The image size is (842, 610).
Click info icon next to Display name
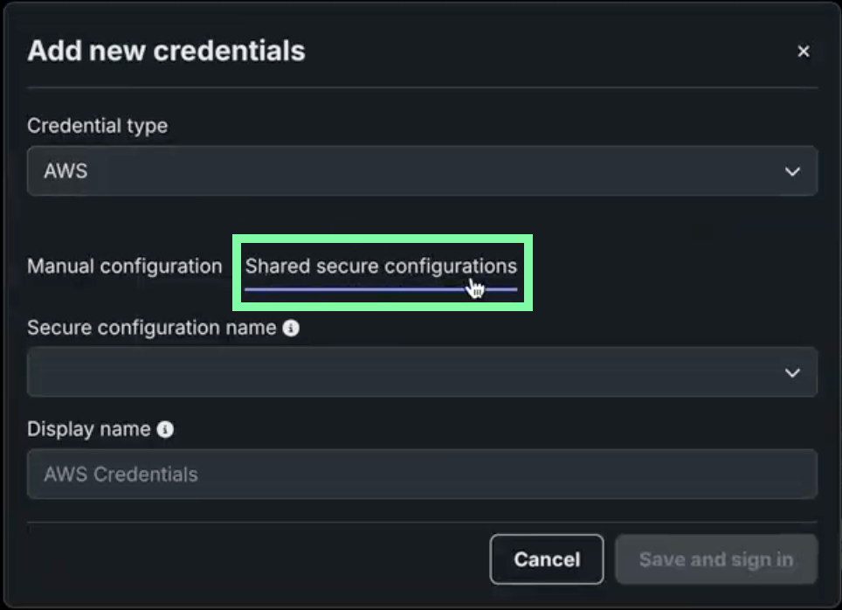click(165, 429)
